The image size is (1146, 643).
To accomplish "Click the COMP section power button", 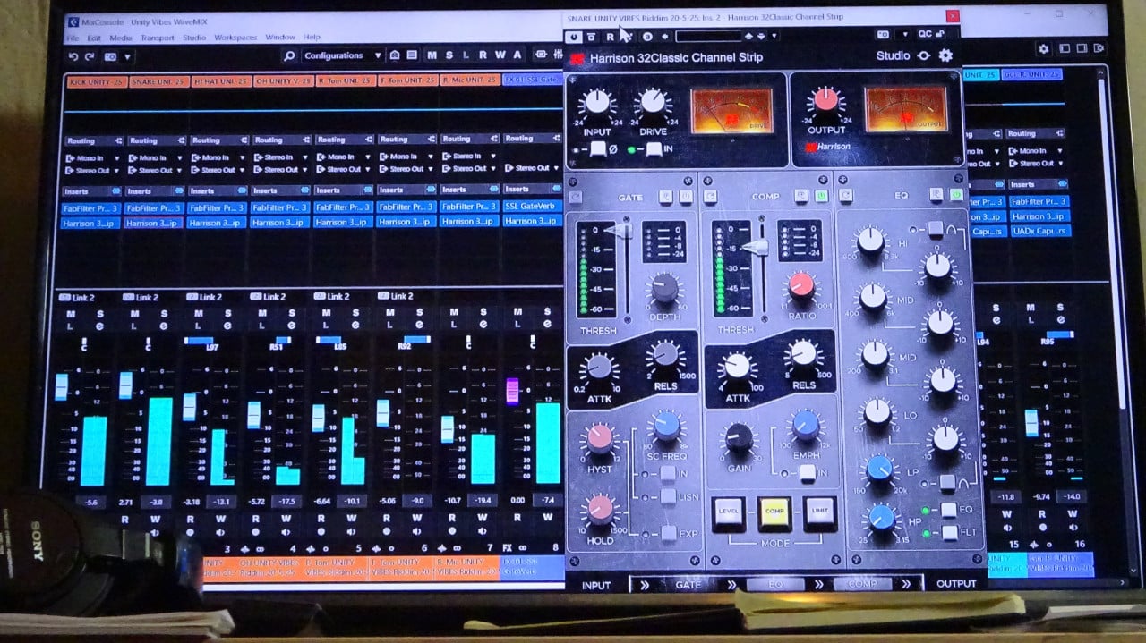I will (x=821, y=196).
